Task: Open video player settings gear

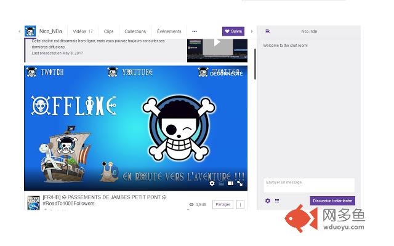Action: click(x=212, y=183)
